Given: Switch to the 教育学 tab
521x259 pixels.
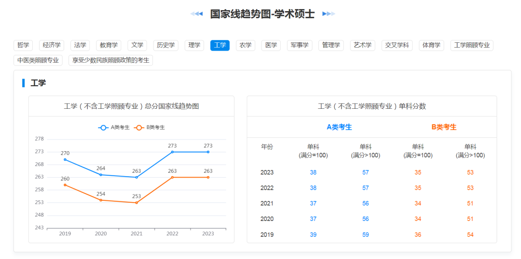Looking at the screenshot, I should [x=109, y=45].
